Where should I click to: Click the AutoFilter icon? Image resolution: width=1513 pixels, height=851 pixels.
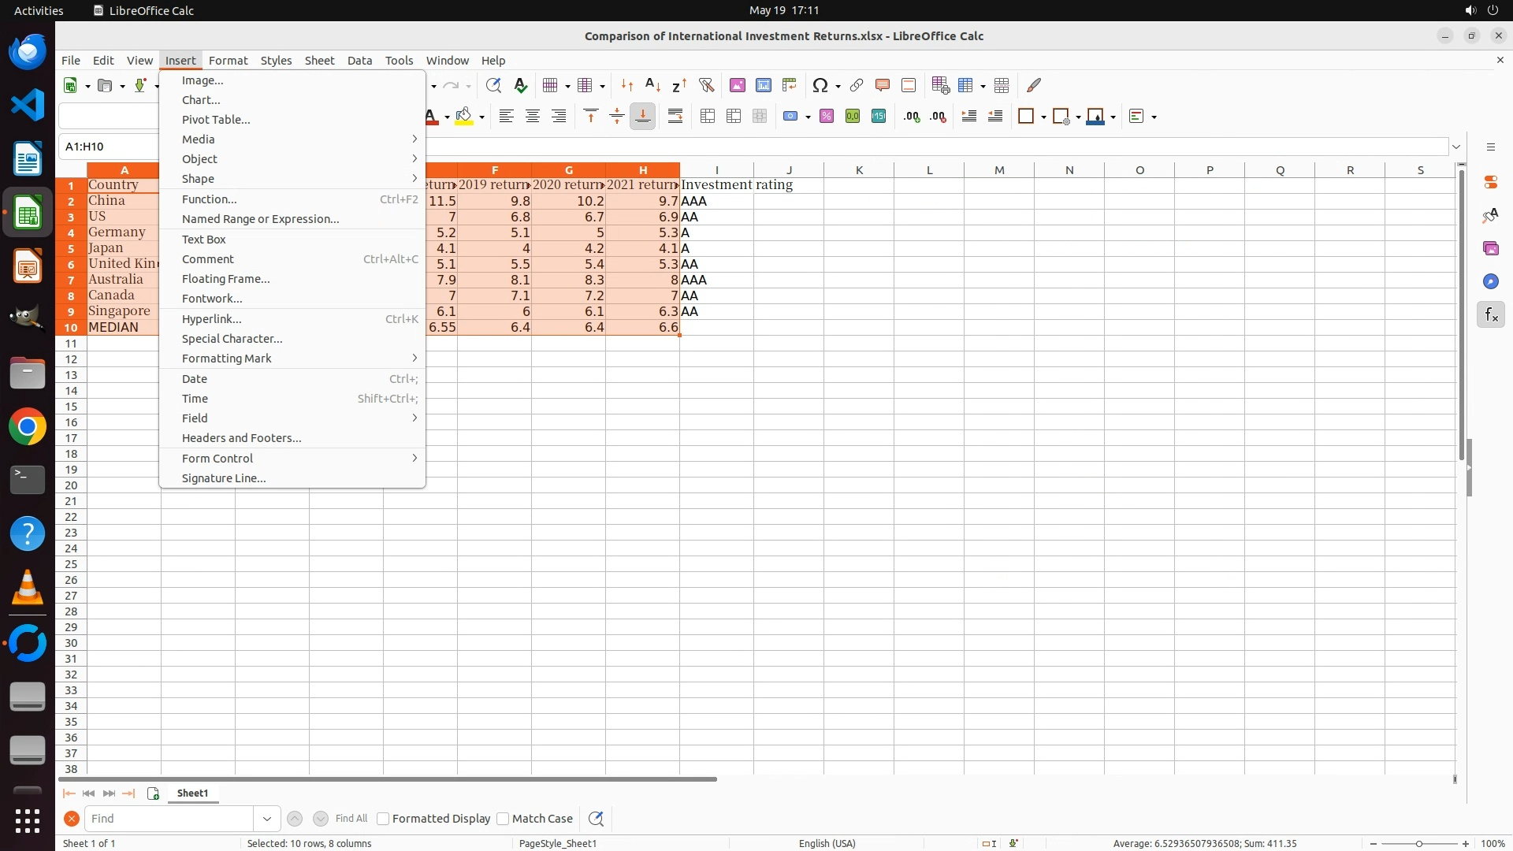pos(706,85)
